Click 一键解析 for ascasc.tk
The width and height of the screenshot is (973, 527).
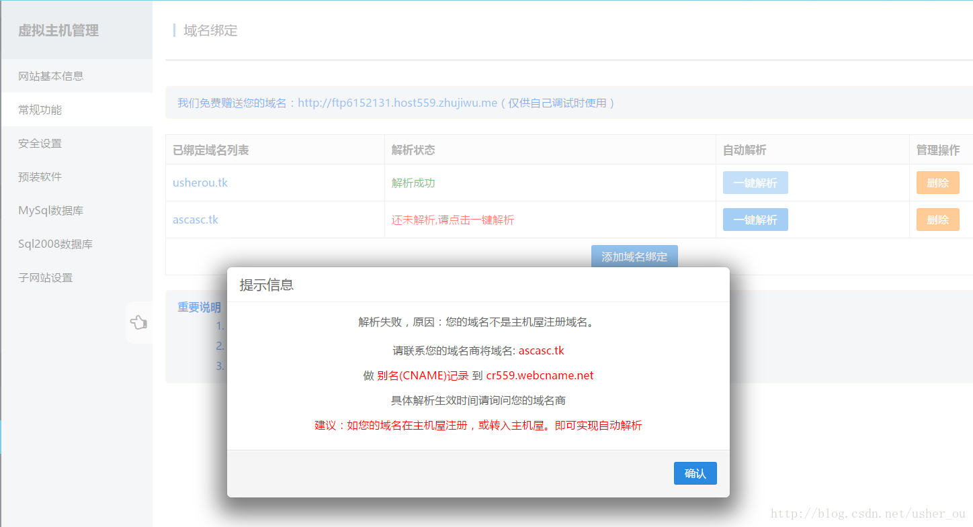click(x=755, y=220)
